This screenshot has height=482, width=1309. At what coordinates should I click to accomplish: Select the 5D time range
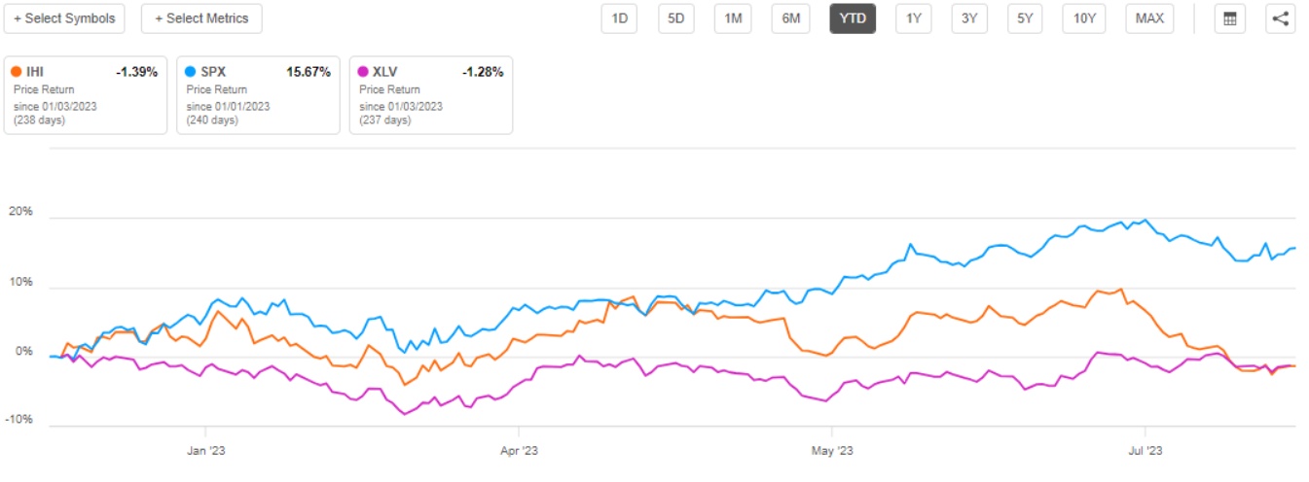tap(675, 18)
